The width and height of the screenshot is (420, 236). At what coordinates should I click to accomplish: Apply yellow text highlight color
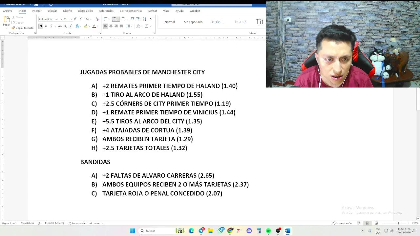point(86,26)
